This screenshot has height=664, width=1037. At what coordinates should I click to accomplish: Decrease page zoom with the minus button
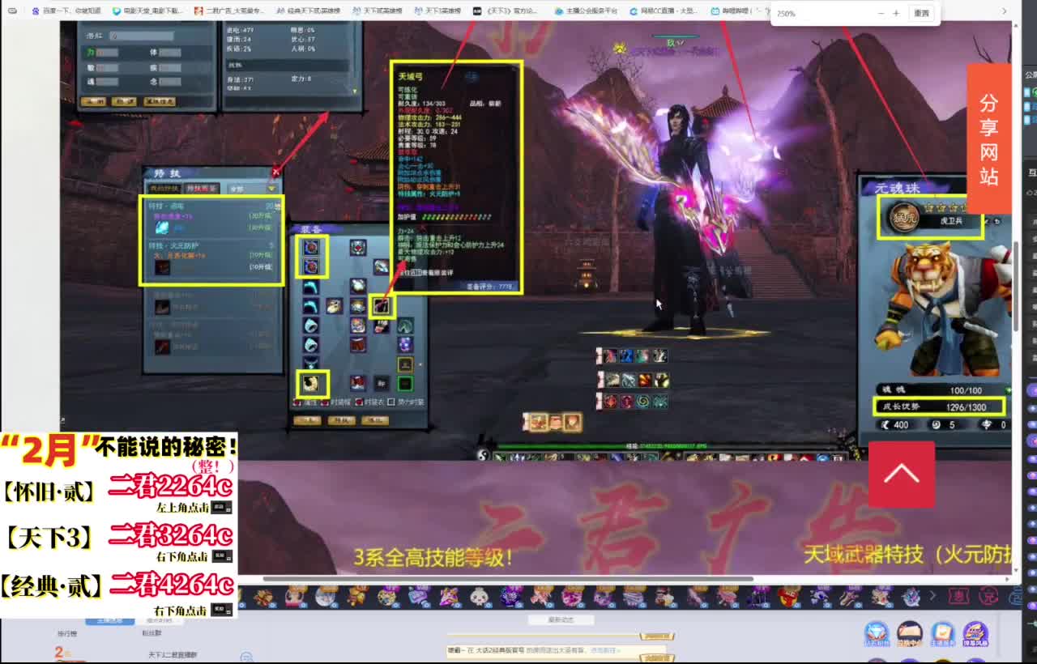[x=881, y=14]
